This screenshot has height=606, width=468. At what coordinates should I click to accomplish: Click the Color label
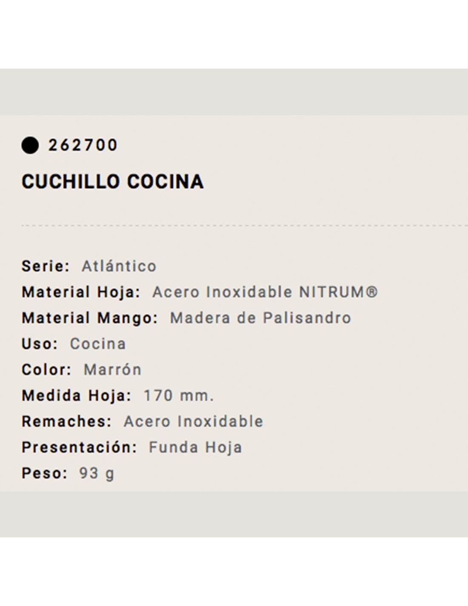[47, 370]
